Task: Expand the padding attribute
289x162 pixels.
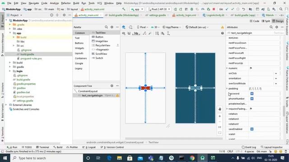Action: coord(227,89)
